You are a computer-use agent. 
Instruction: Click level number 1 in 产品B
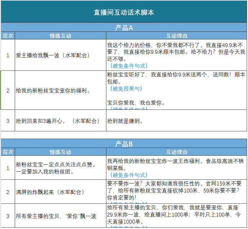[x=8, y=168]
